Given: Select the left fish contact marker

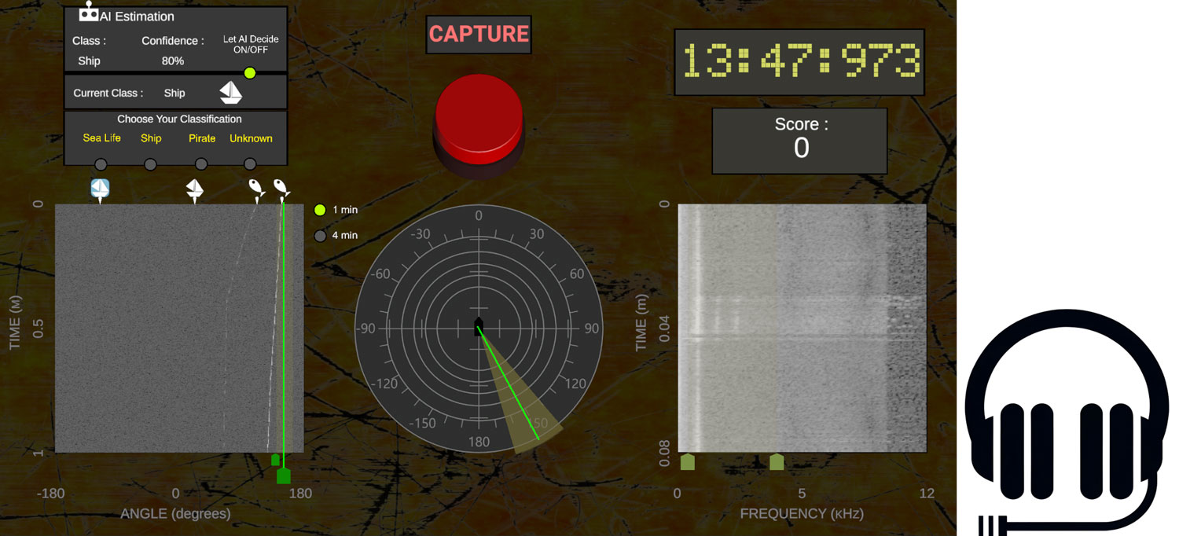Looking at the screenshot, I should (x=256, y=187).
